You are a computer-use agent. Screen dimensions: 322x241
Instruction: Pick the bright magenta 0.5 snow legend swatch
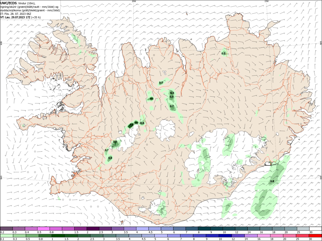click(x=44, y=229)
